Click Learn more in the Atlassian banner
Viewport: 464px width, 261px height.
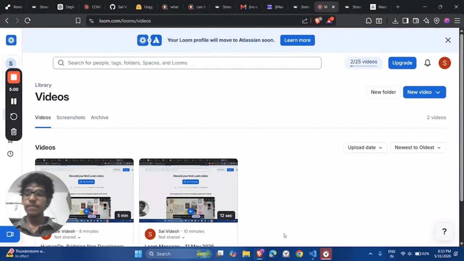tap(297, 40)
